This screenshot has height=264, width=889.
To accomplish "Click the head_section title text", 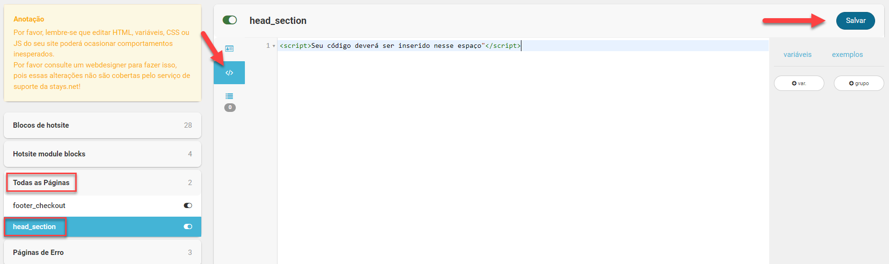I will pyautogui.click(x=278, y=21).
